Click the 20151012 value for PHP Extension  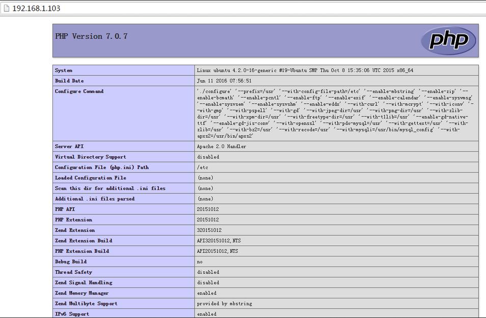(x=208, y=220)
